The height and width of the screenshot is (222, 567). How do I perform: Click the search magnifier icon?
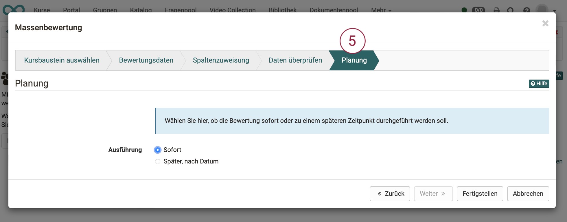pos(511,10)
